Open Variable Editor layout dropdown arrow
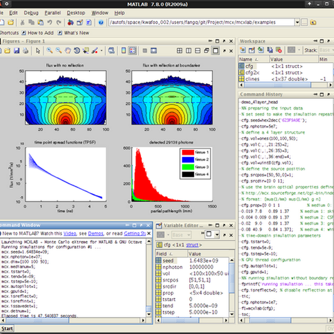 pos(217,235)
